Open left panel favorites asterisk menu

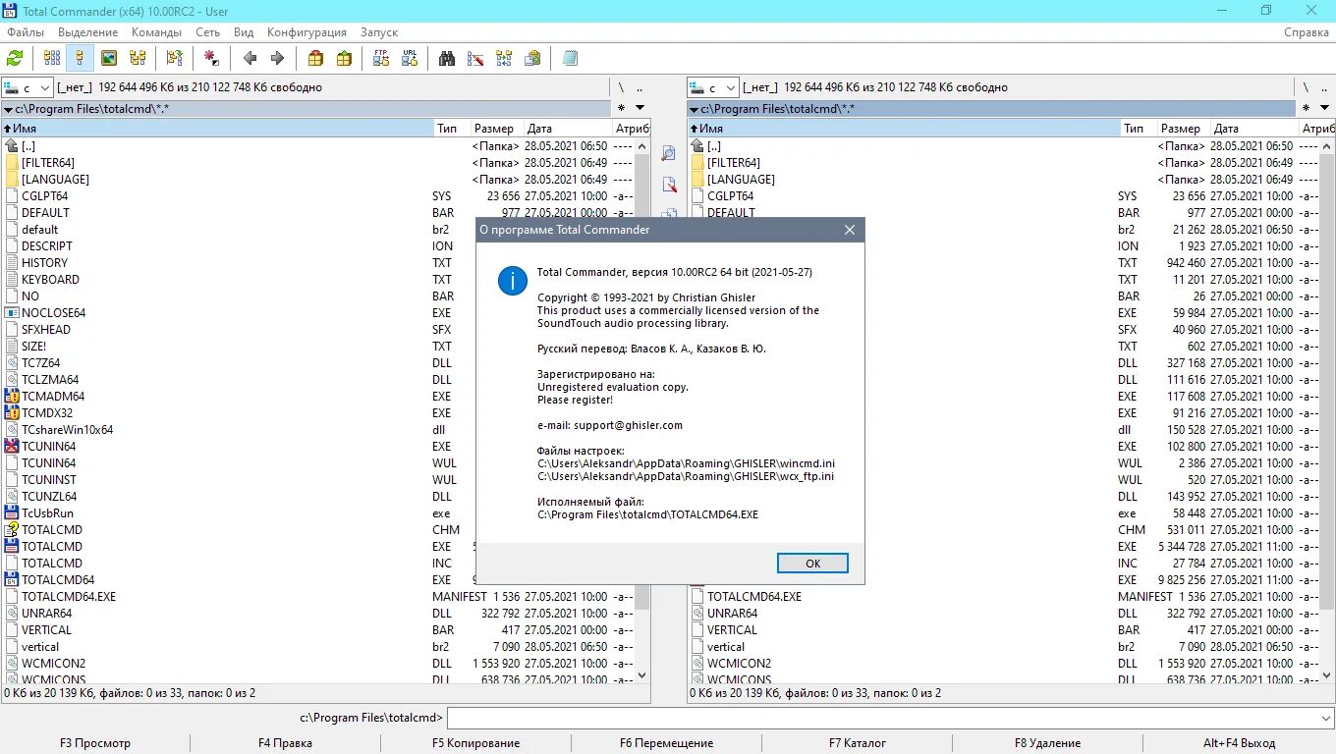(x=621, y=108)
